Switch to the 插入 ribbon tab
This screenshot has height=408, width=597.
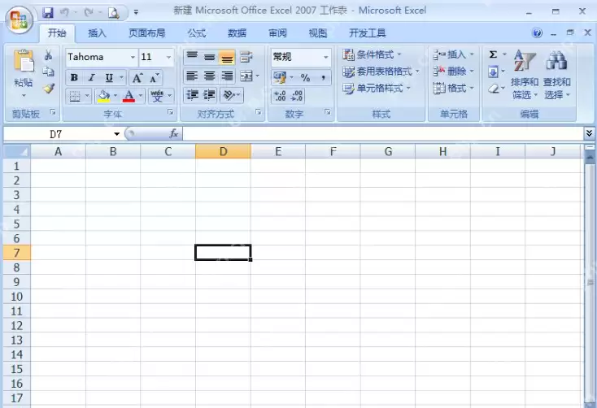[97, 33]
